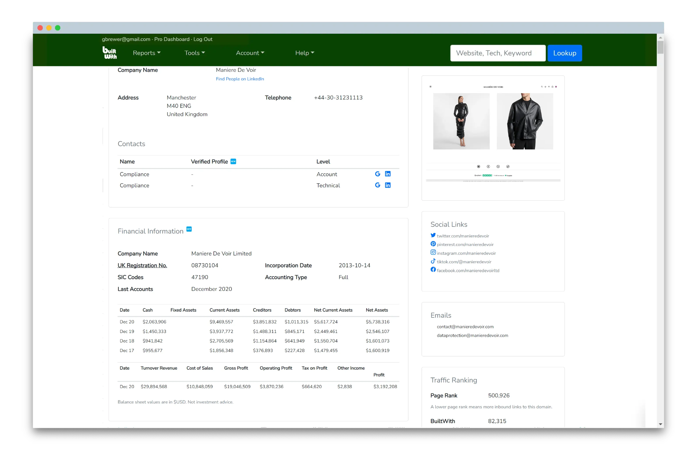The width and height of the screenshot is (697, 450).
Task: Go to Pro Dashboard link
Action: 172,39
